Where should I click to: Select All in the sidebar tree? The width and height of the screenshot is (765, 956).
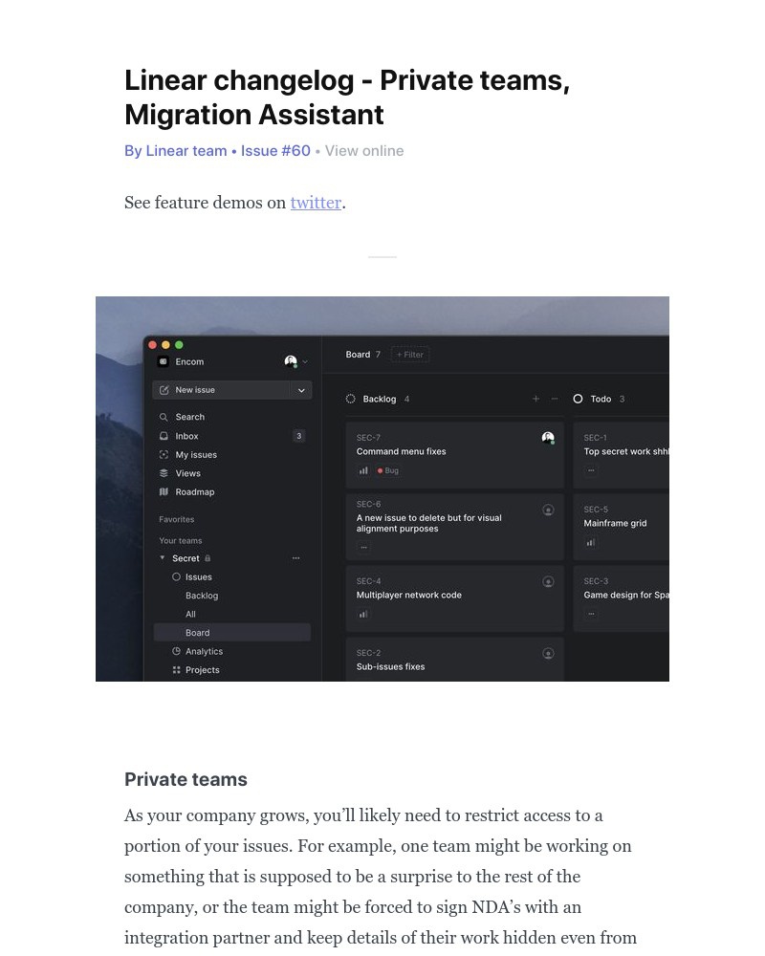pos(191,614)
